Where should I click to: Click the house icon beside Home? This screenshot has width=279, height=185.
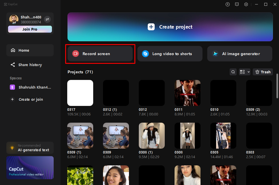(x=13, y=50)
